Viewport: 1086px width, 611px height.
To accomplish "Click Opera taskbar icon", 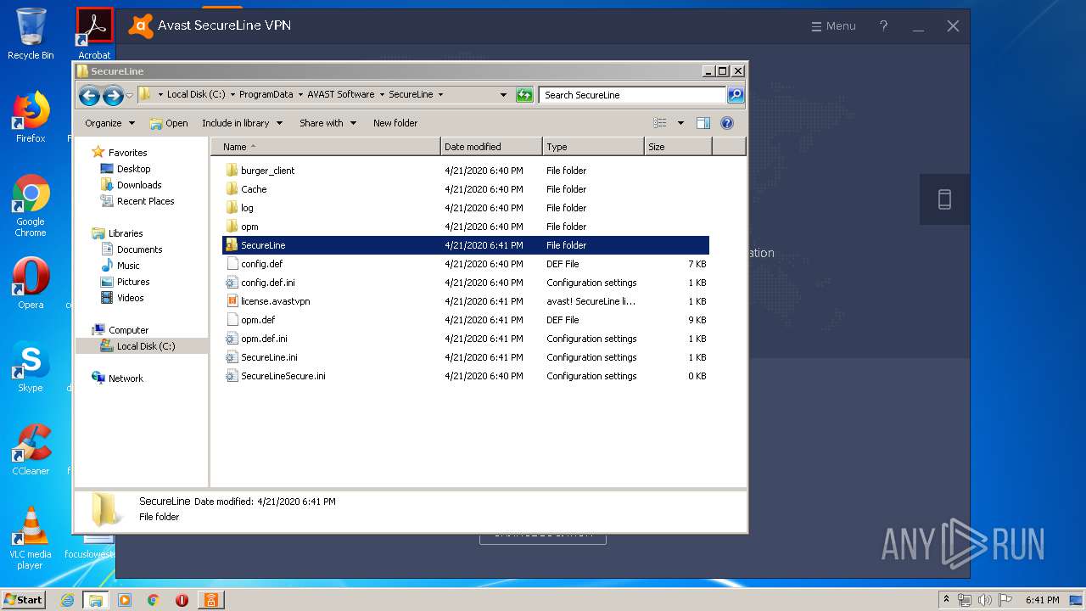I will pos(182,600).
